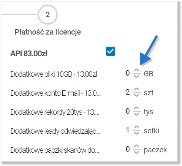This screenshot has width=182, height=166.
Task: Open the Płatność za licencje step label
Action: click(x=48, y=32)
